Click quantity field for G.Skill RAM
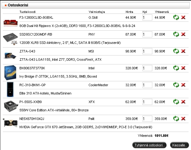Image resolution: width=191 pixels, height=150 pixels. coord(147,18)
